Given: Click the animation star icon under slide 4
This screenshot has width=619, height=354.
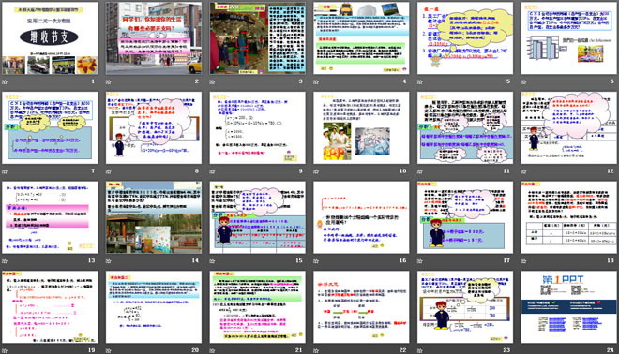Looking at the screenshot, I should click(316, 82).
